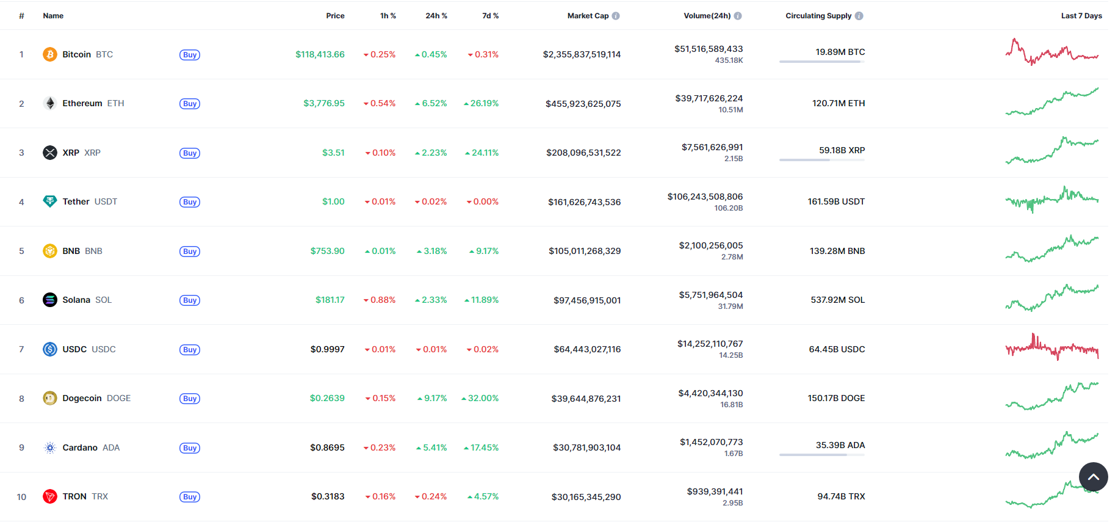Image resolution: width=1118 pixels, height=522 pixels.
Task: Click the USDC coin logo
Action: [50, 349]
